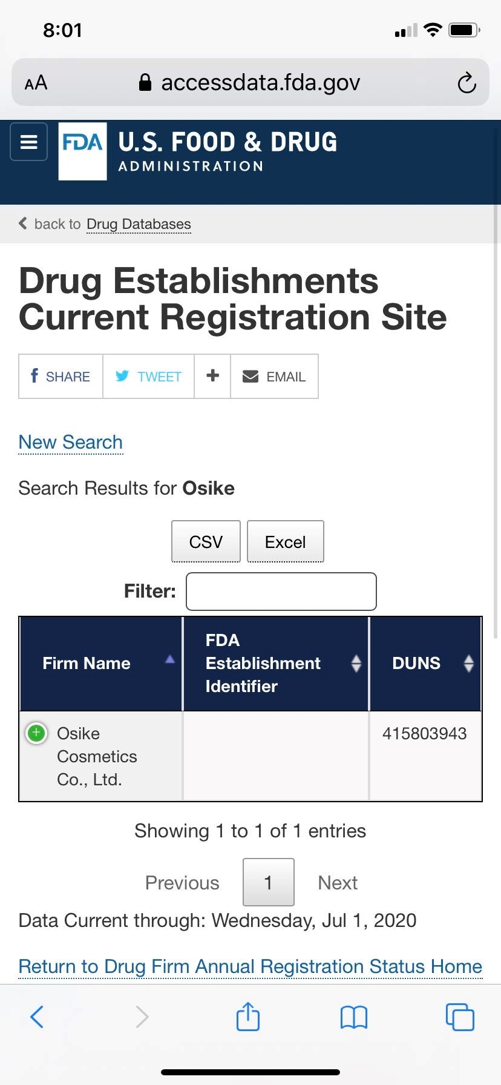Open the New Search link

pos(71,442)
